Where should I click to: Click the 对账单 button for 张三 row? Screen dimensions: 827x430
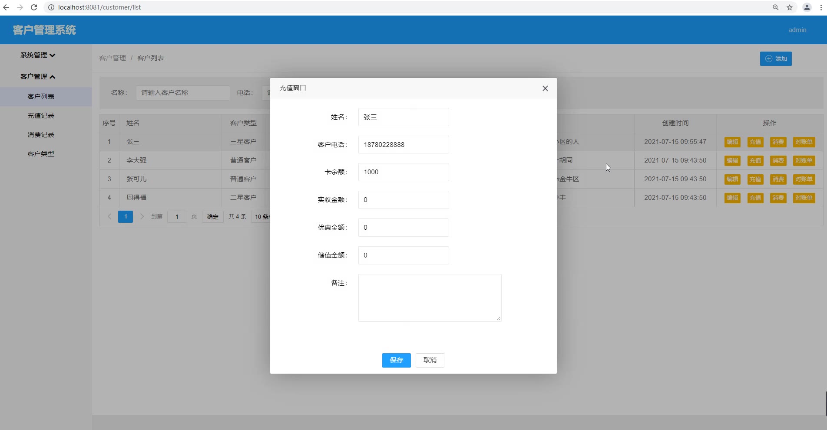[x=804, y=142]
